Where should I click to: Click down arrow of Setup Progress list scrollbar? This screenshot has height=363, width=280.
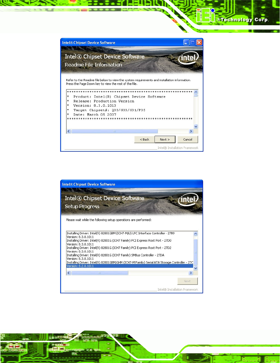(x=196, y=268)
